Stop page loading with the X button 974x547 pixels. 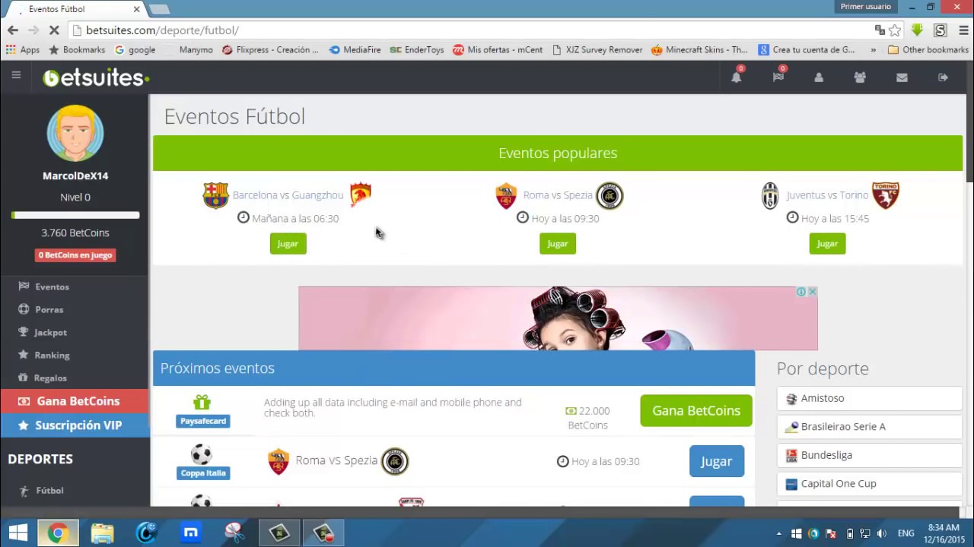tap(54, 30)
